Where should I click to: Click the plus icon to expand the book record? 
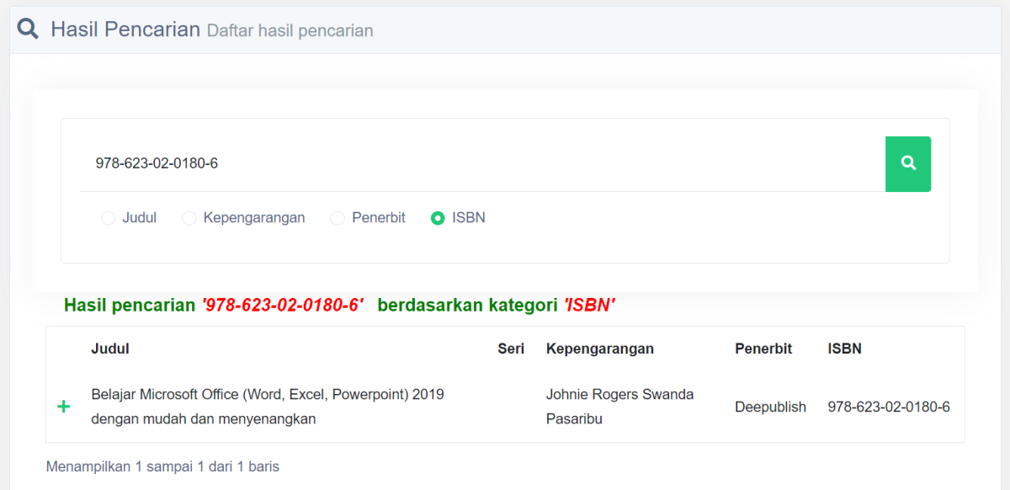[63, 407]
